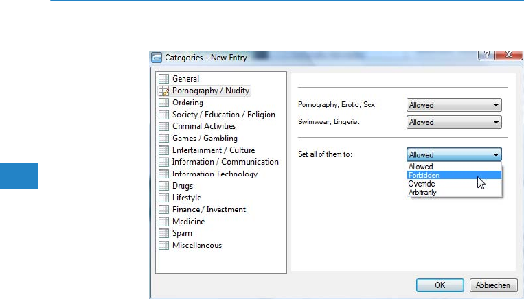The width and height of the screenshot is (524, 299).
Task: Collapse the Set all of them to dropdown
Action: (x=454, y=155)
